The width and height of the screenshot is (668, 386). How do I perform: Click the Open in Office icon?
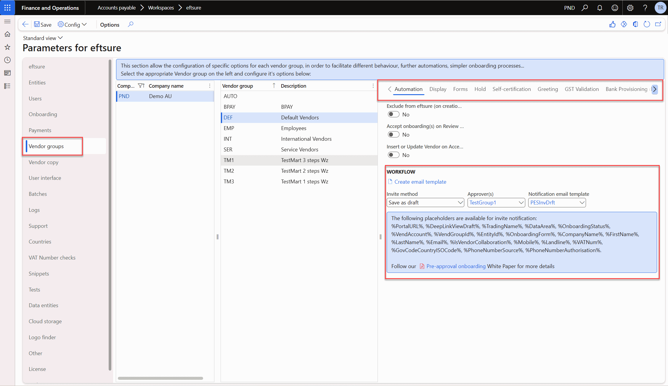click(x=635, y=24)
